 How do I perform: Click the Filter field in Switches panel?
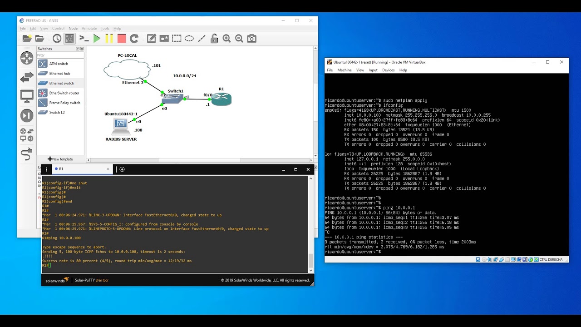pos(60,55)
